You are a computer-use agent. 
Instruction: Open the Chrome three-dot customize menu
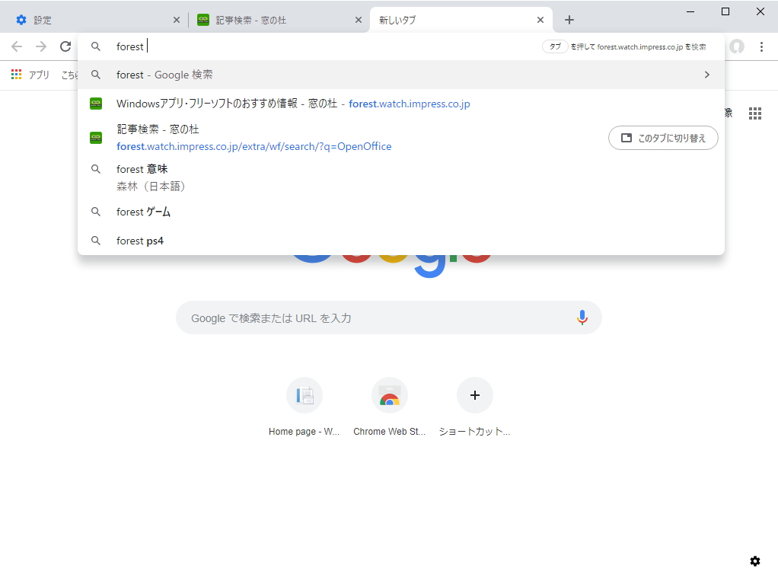[x=763, y=46]
